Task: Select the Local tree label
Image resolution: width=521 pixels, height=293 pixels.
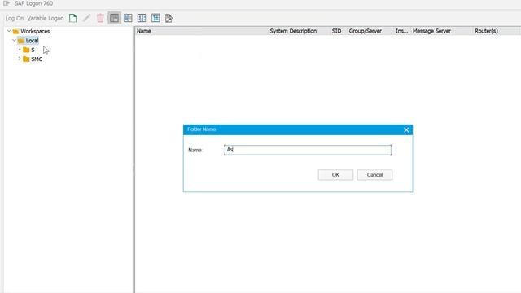Action: click(33, 41)
